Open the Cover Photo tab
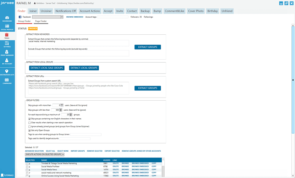The image size is (295, 178). coord(196,11)
